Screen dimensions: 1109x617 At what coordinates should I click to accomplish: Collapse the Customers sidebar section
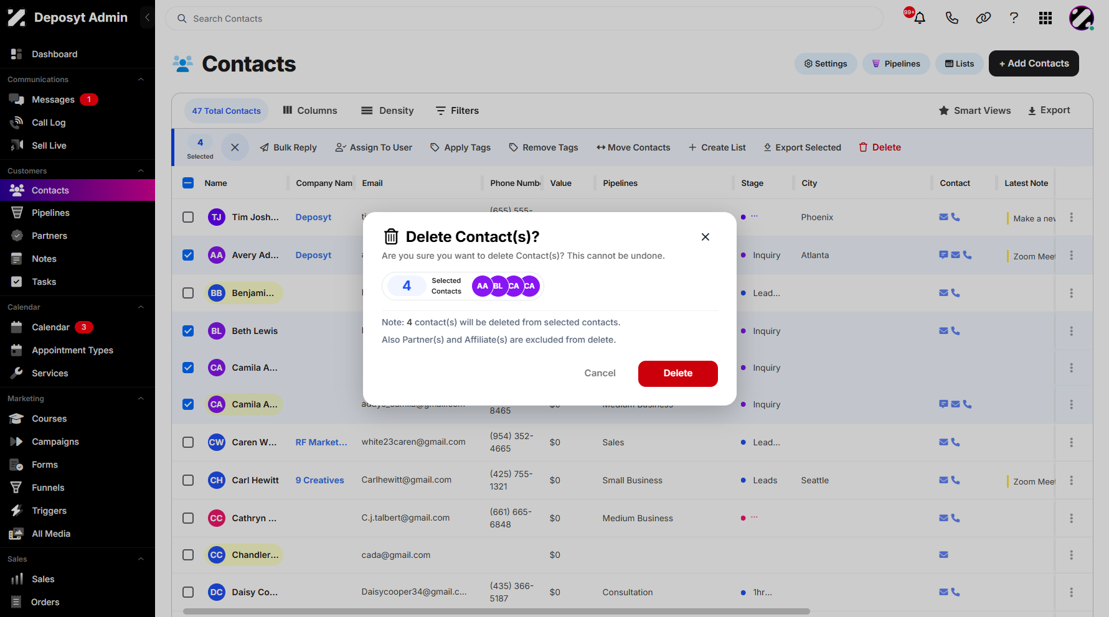click(x=141, y=171)
